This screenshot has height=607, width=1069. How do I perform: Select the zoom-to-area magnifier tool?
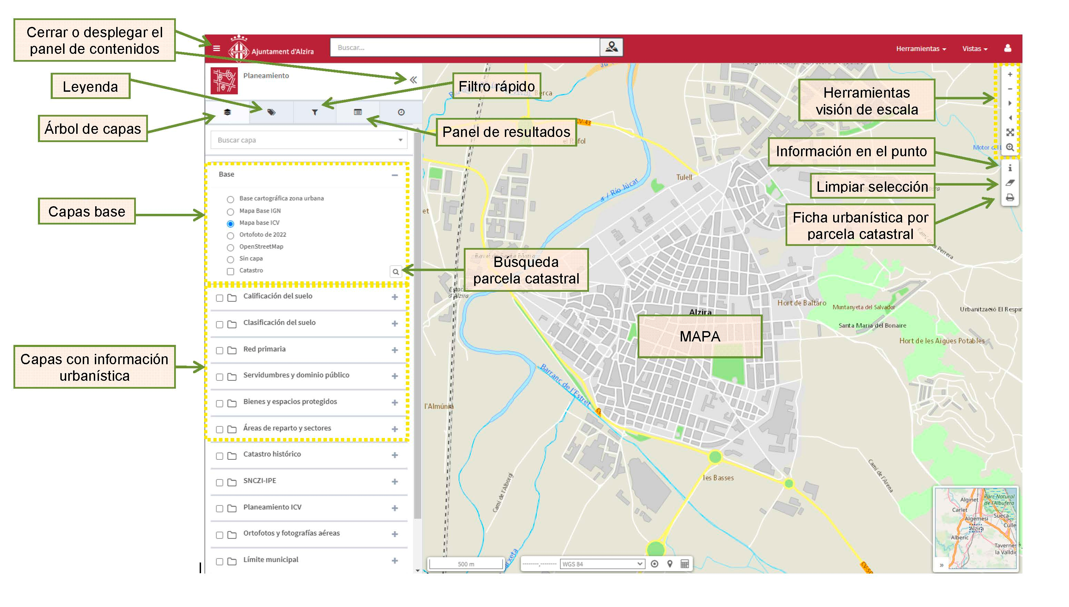coord(1010,147)
